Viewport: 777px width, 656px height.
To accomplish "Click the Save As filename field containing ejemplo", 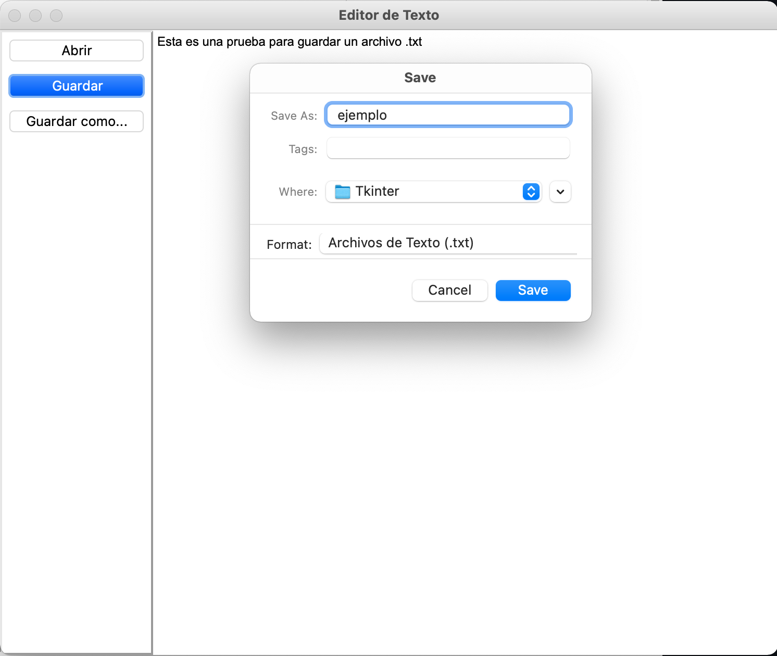I will (448, 115).
